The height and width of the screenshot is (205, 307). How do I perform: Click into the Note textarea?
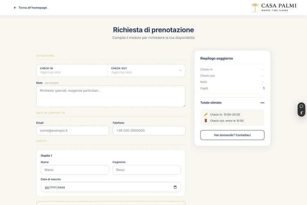(111, 96)
